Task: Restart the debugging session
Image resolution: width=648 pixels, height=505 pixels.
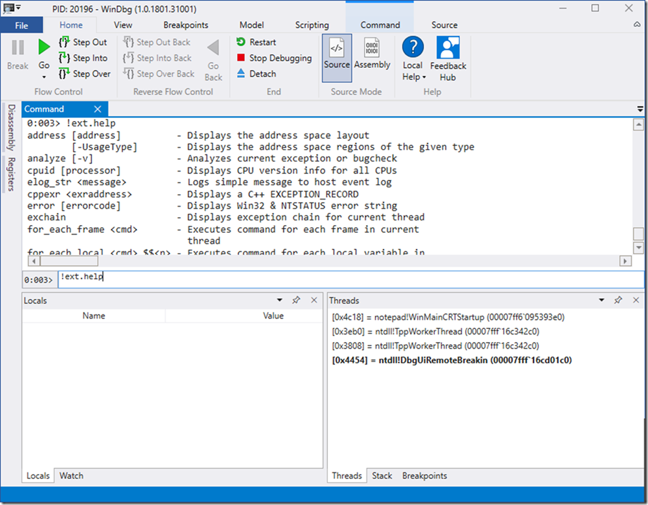Action: [256, 43]
